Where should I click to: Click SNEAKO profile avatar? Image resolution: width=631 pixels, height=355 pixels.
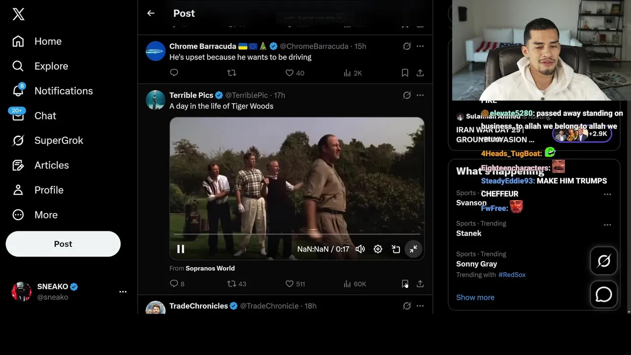[21, 292]
